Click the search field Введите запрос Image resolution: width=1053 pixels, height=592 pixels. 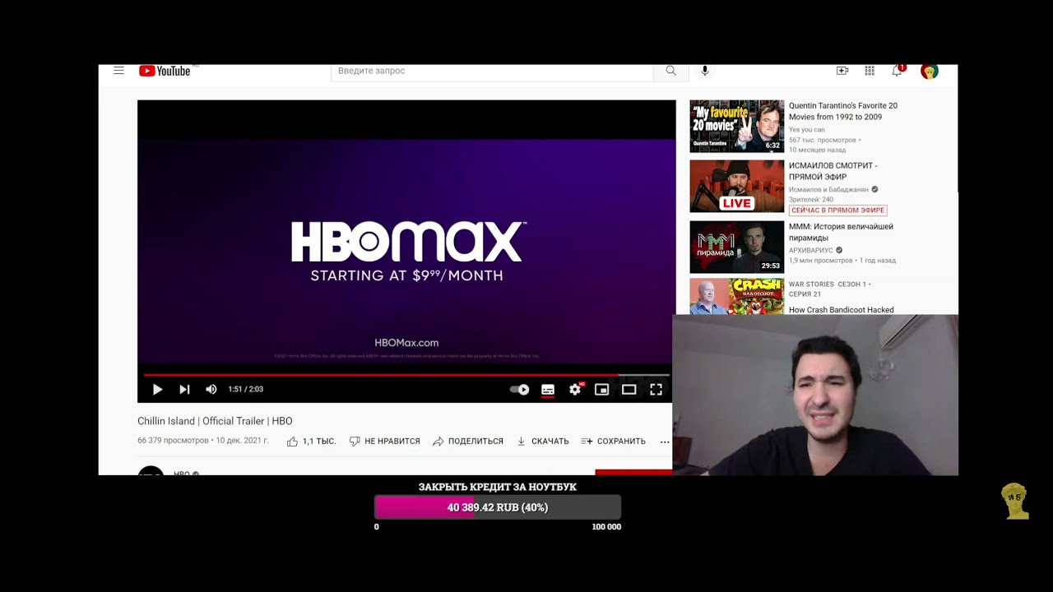(492, 71)
